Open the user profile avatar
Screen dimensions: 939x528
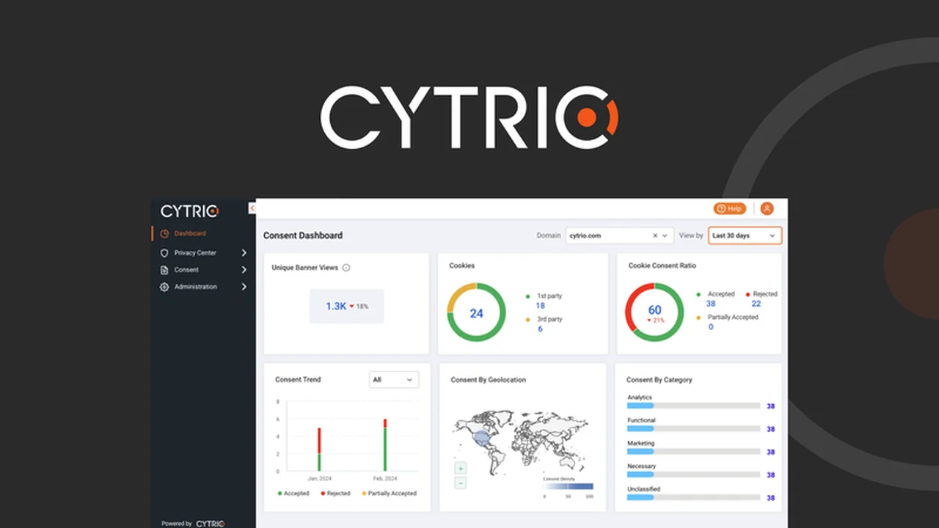coord(767,208)
